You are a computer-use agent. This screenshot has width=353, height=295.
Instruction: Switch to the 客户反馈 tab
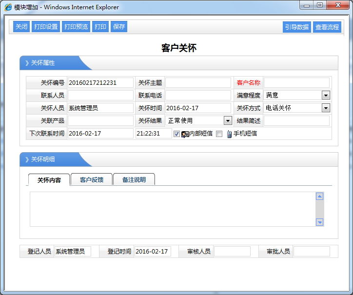click(91, 179)
